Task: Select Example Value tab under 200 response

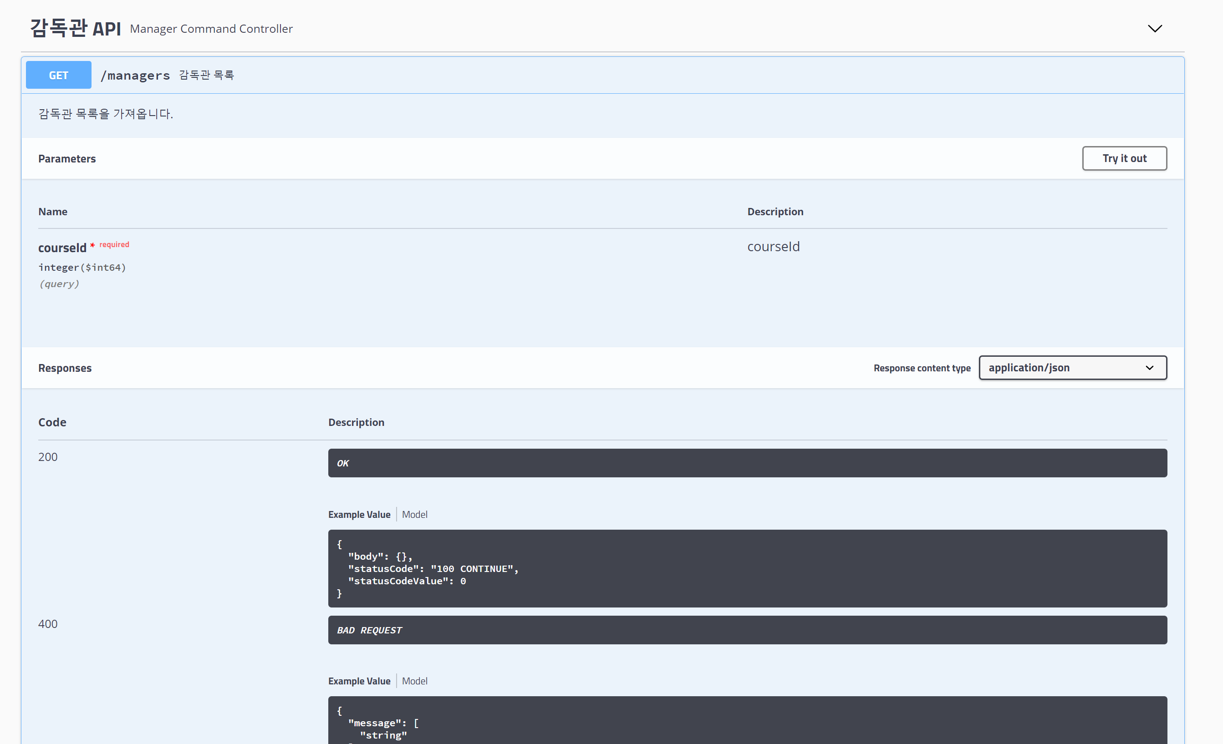Action: (x=359, y=514)
